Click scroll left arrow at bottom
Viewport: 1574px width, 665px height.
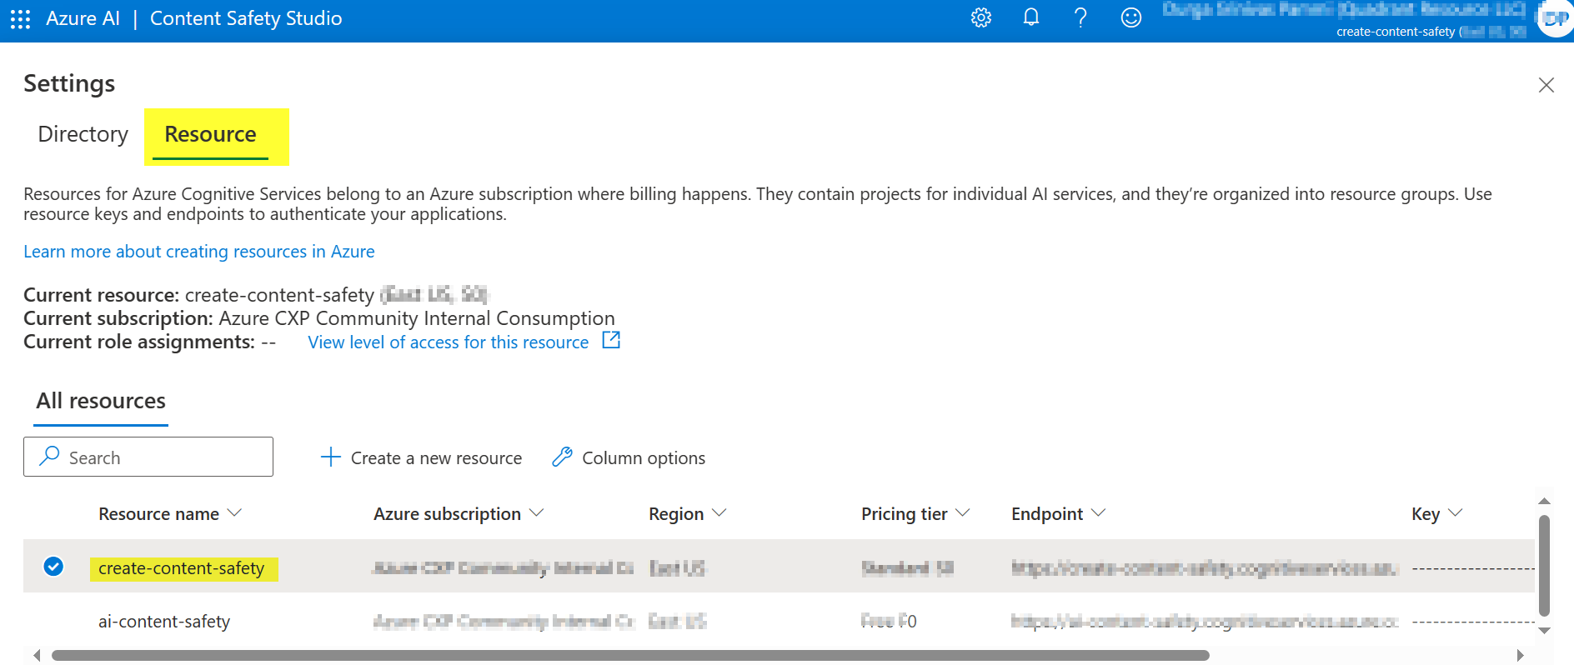[37, 656]
